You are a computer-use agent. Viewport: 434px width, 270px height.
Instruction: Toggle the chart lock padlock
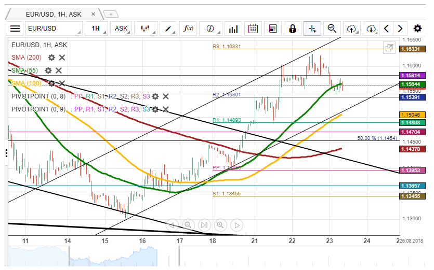coord(292,29)
